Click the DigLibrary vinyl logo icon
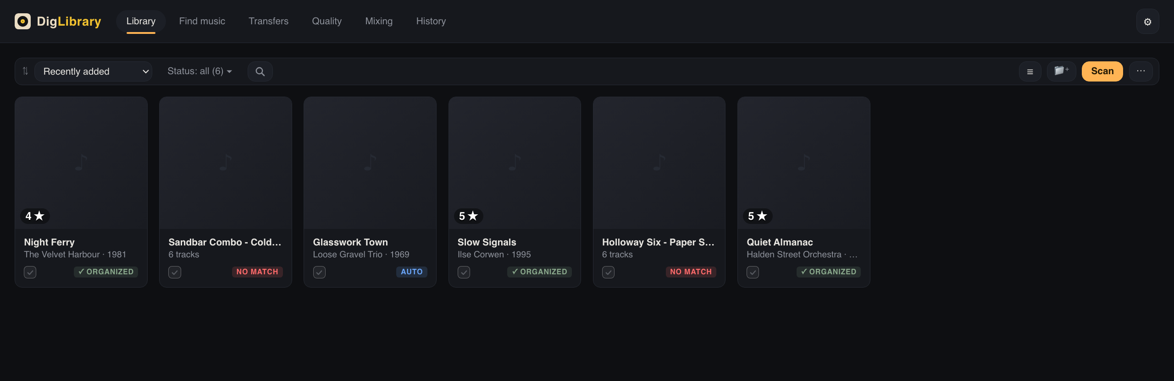This screenshot has height=381, width=1174. pyautogui.click(x=22, y=21)
